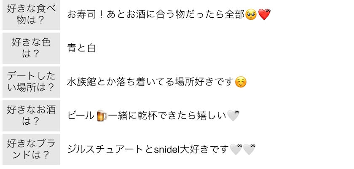This screenshot has height=169, width=354.
Task: Select the 好きなブランドは？ label cell
Action: [x=31, y=149]
